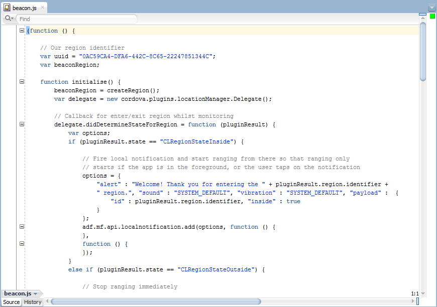Screen dimensions: 437x307
Task: Click the "var options;" line
Action: (x=89, y=133)
